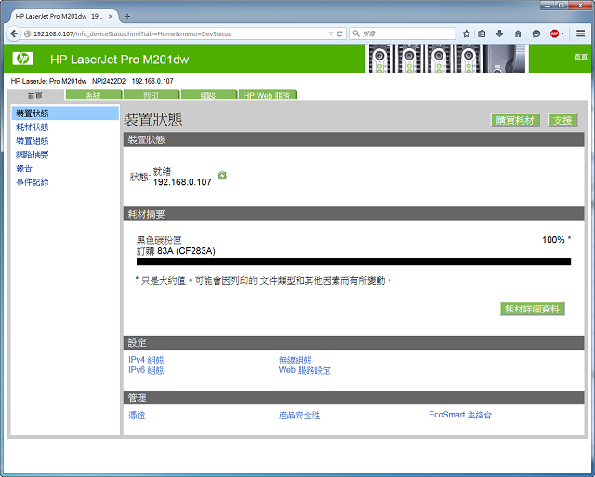595x477 pixels.
Task: Go to Firefox home page icon
Action: tap(517, 33)
